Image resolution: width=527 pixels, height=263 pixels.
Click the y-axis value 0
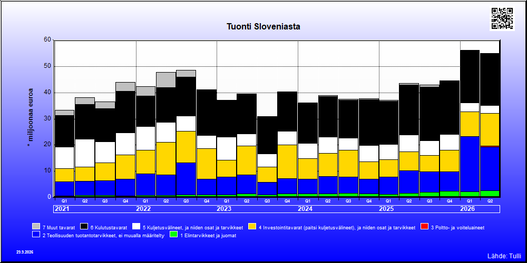coord(50,197)
